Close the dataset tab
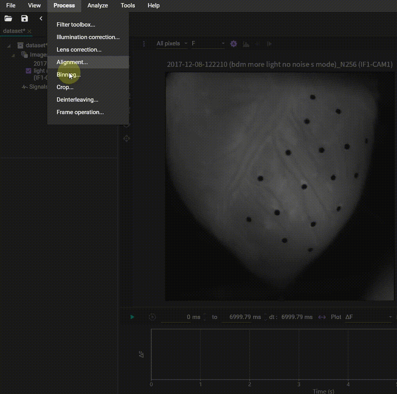Screen dimensions: 397x394 pyautogui.click(x=29, y=31)
